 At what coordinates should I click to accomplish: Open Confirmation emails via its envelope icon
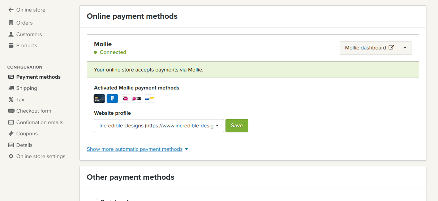pos(11,122)
